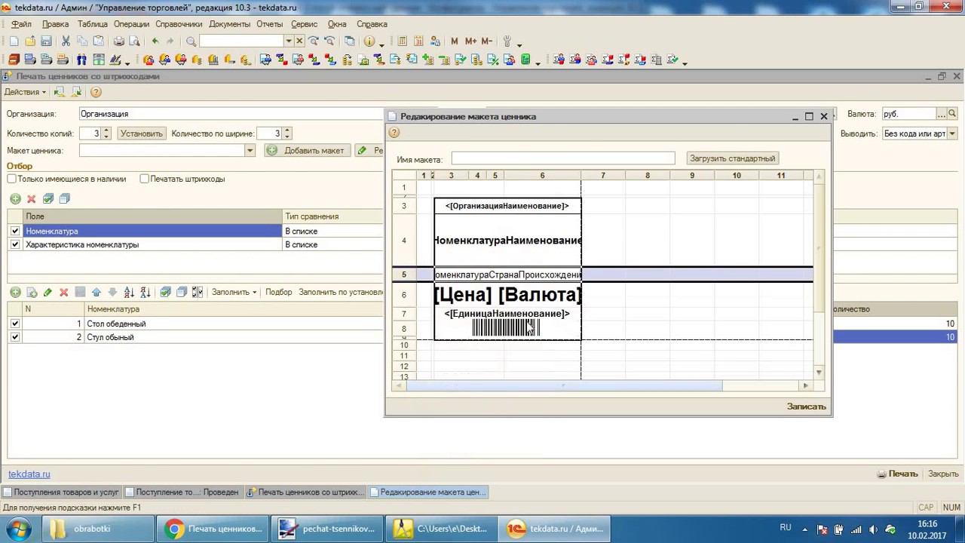Open the 'Заполнить' dropdown menu
Image resolution: width=965 pixels, height=543 pixels.
tap(234, 292)
